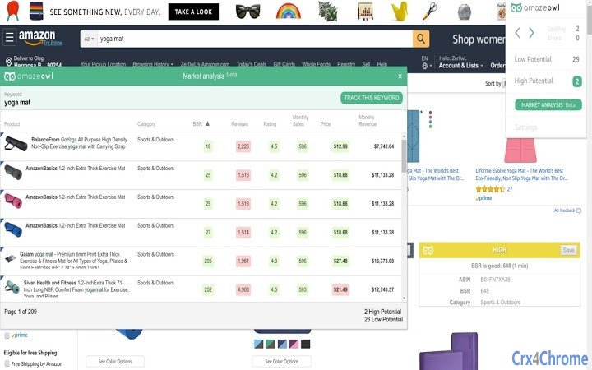Select the green color swatch
Viewport: 592px width, 370px height.
pos(271,344)
